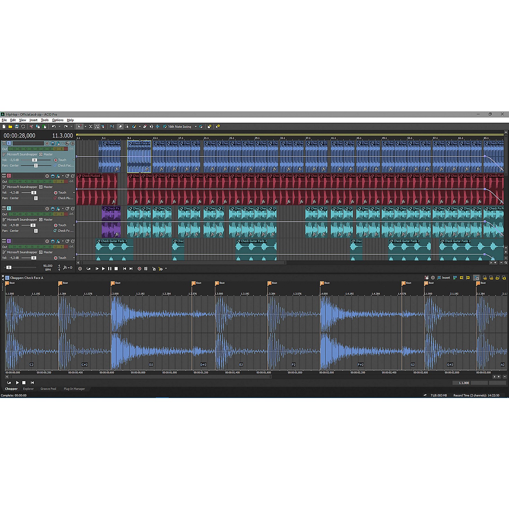This screenshot has width=509, height=509.
Task: Open the undo history dropdown arrow
Action: (x=59, y=127)
